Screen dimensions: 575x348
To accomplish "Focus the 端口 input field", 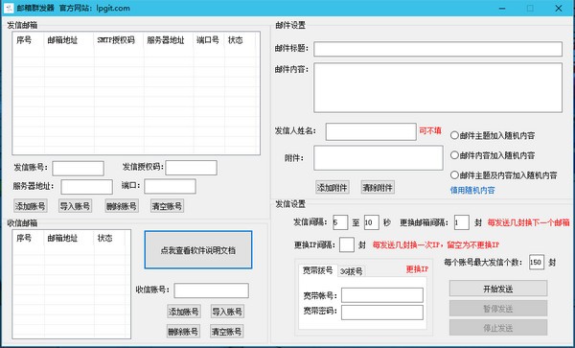I will point(170,186).
